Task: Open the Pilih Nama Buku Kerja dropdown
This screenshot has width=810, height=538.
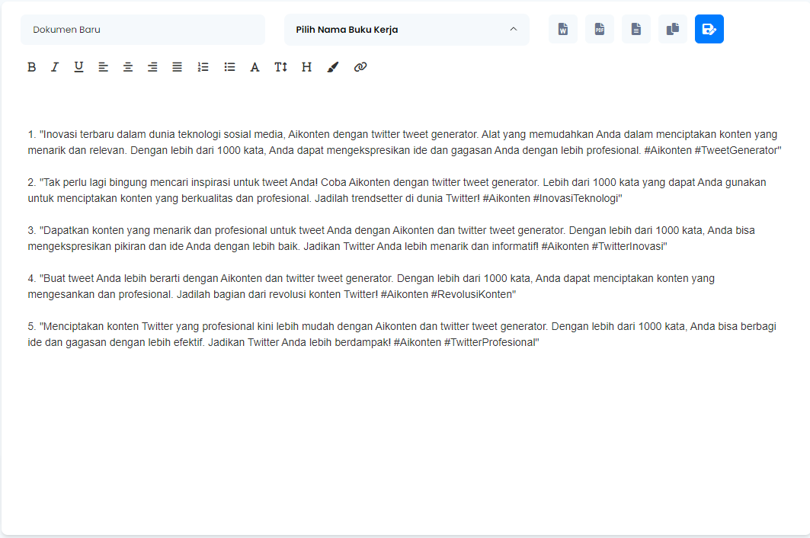Action: [407, 30]
